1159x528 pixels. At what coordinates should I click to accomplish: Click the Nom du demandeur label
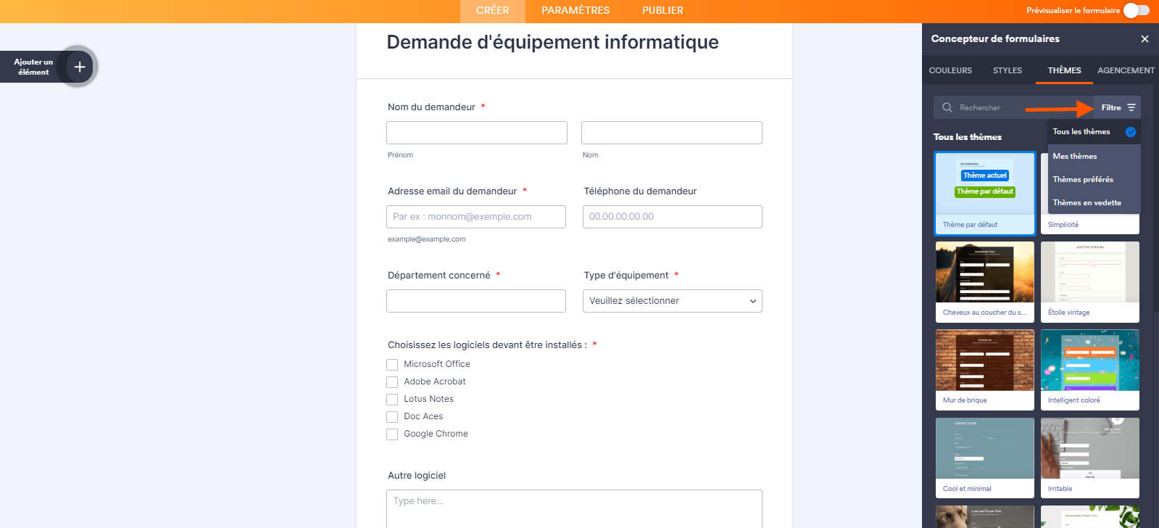pyautogui.click(x=431, y=107)
